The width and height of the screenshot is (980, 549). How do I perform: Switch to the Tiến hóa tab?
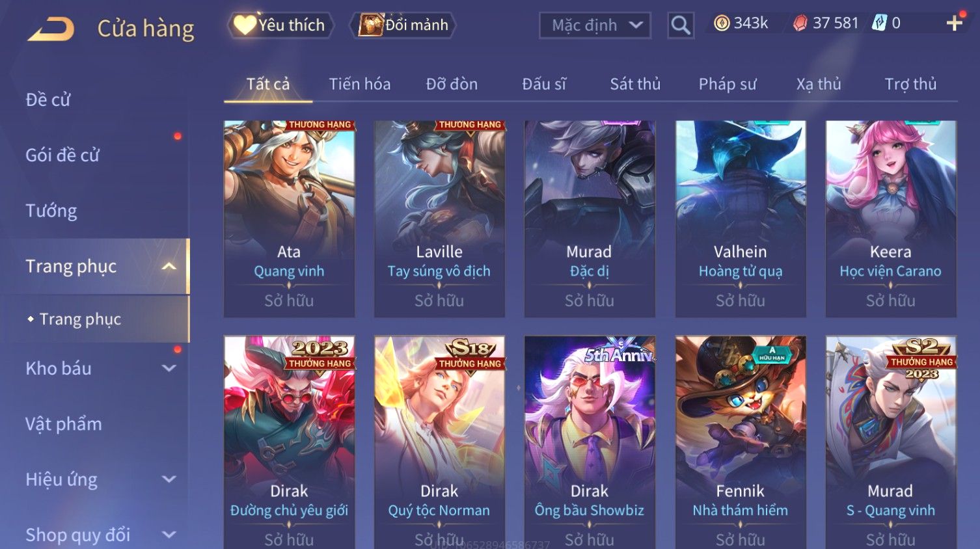click(360, 84)
